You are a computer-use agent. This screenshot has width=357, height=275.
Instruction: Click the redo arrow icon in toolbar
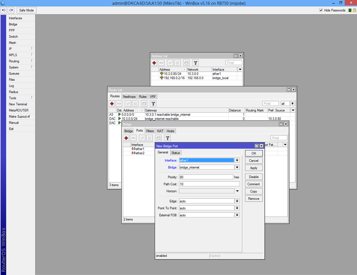tap(11, 10)
